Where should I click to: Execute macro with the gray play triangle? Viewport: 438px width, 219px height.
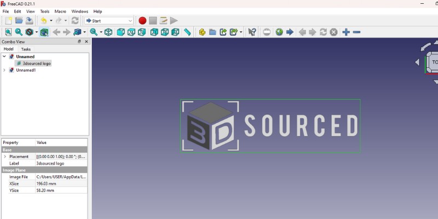[x=174, y=21]
